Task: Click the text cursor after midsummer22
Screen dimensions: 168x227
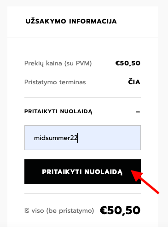Action: point(78,138)
